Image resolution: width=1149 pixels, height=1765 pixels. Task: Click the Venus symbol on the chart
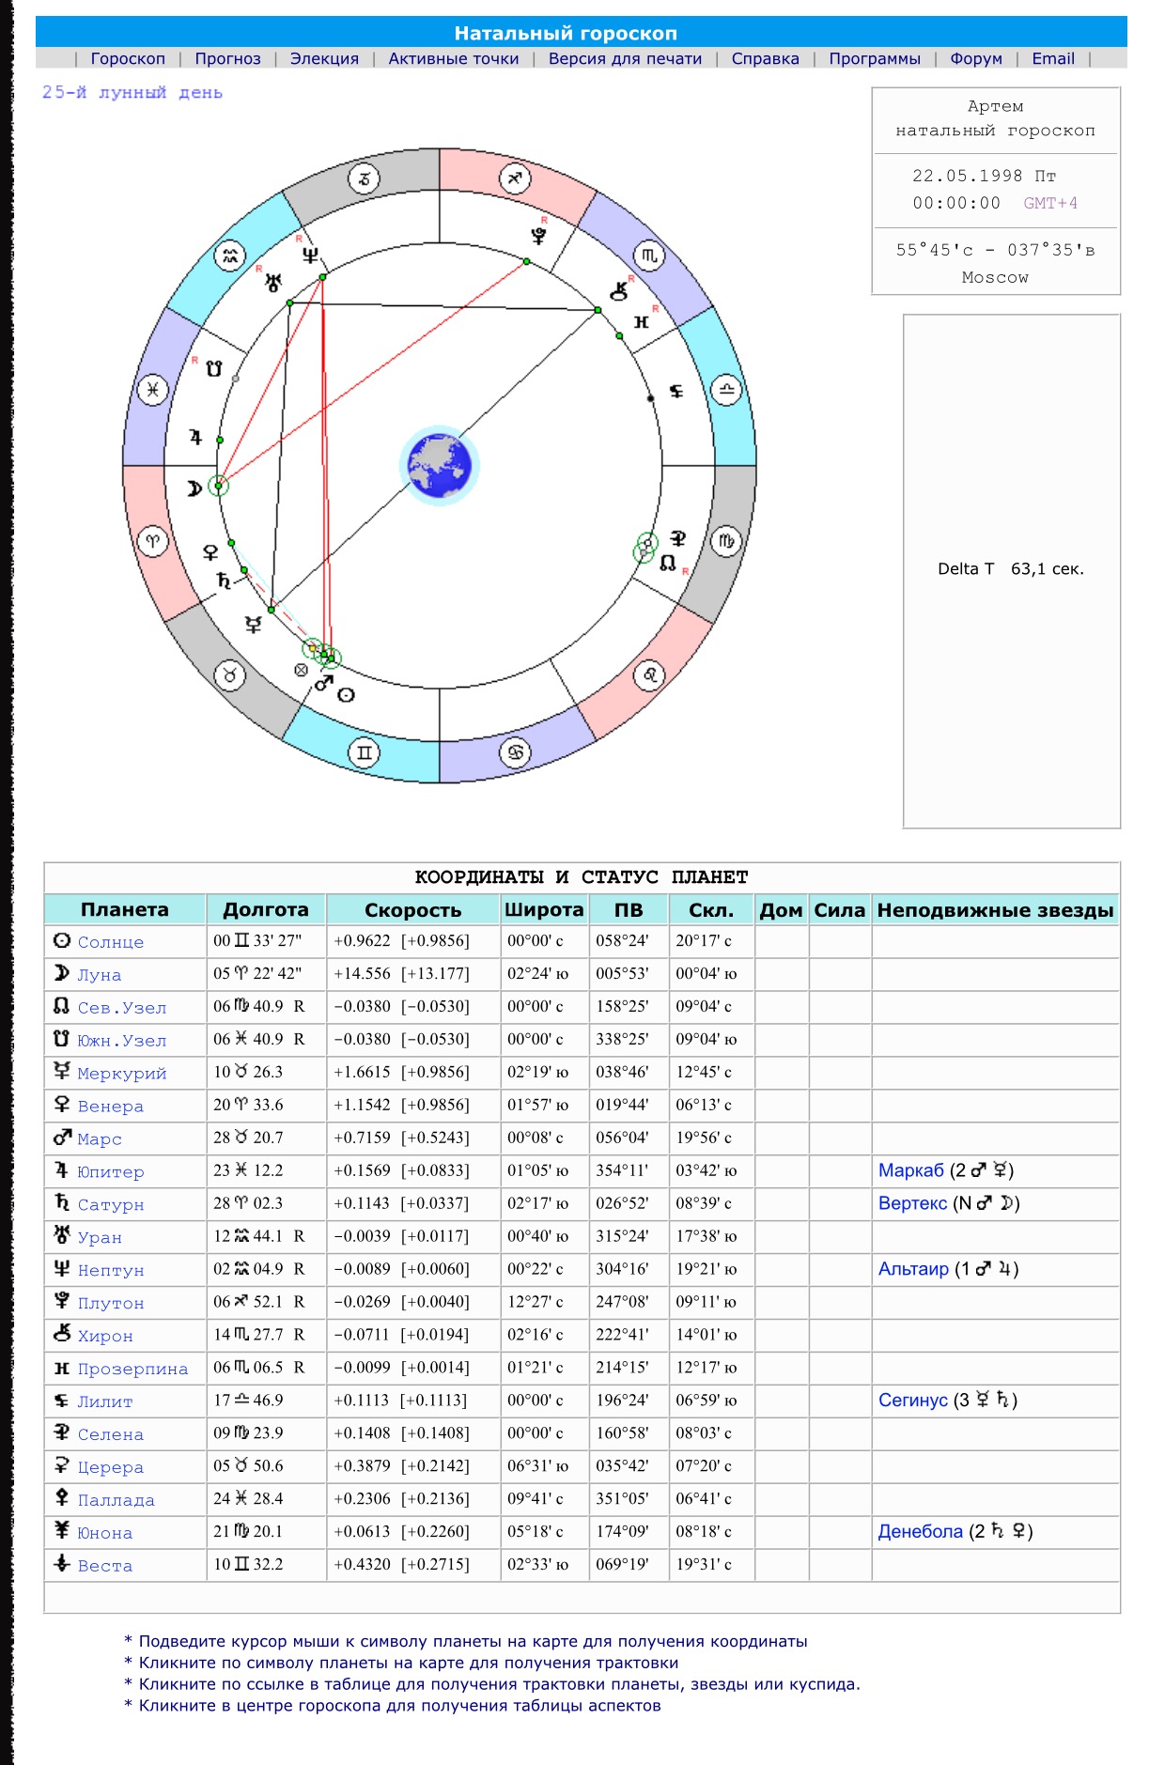(210, 552)
